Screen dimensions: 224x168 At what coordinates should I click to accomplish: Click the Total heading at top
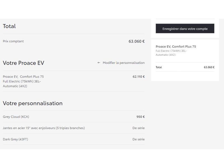click(x=9, y=26)
